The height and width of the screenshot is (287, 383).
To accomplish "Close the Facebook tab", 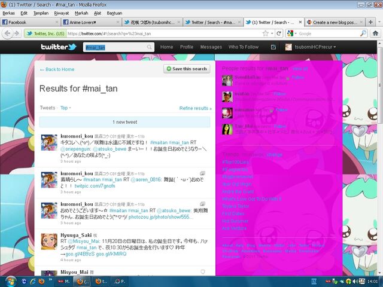I will [x=57, y=22].
